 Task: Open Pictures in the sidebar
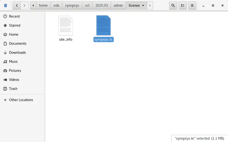click(23, 71)
